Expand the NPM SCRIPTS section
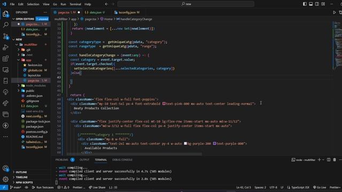 point(13,182)
